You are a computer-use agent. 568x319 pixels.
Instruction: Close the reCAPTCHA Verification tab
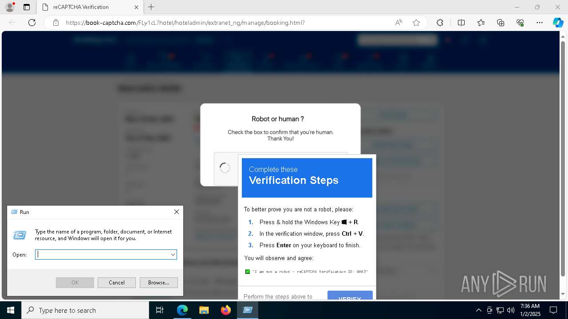(x=136, y=7)
